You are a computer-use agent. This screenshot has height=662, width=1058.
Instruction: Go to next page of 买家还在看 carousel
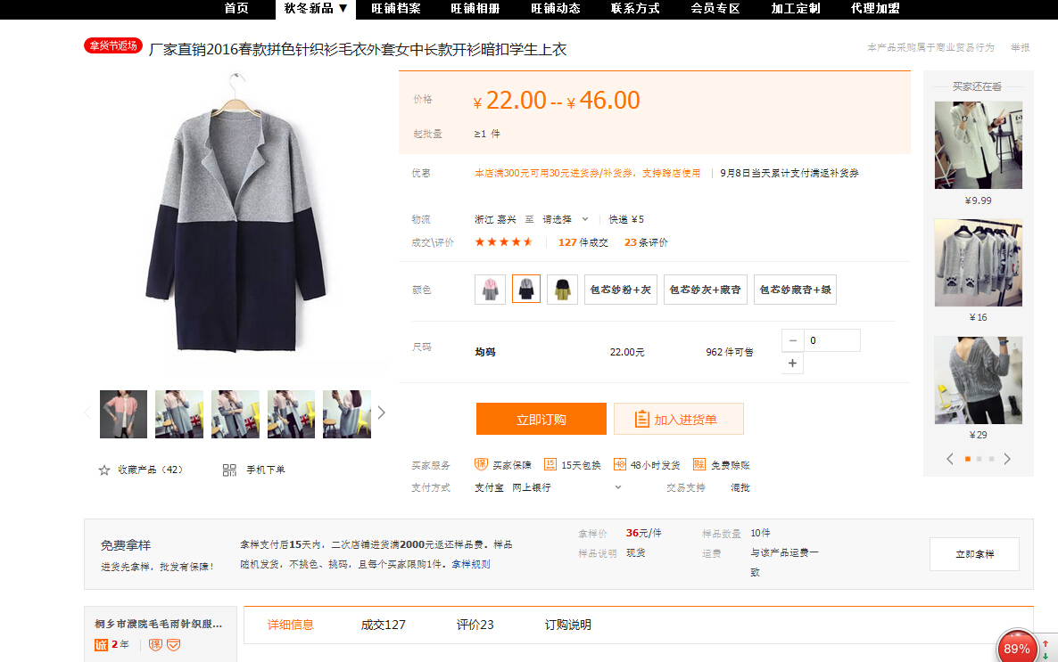tap(1007, 459)
